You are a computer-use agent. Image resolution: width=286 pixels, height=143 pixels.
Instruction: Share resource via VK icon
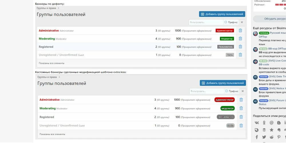click(257, 123)
